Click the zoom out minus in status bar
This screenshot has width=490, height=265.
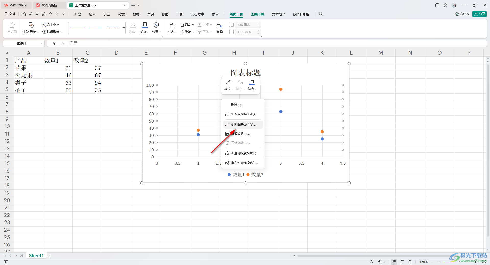click(438, 262)
